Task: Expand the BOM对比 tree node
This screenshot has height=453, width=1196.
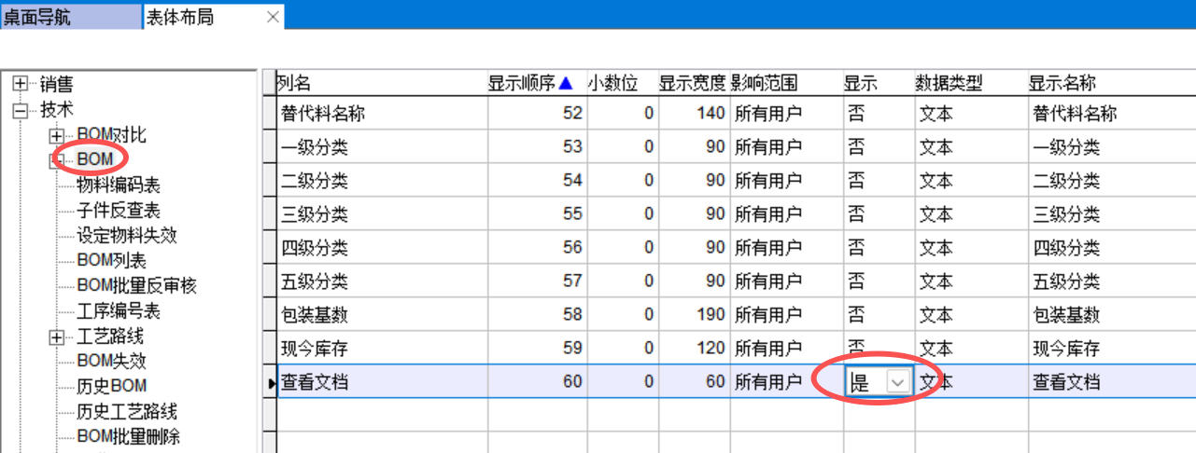Action: pos(58,136)
